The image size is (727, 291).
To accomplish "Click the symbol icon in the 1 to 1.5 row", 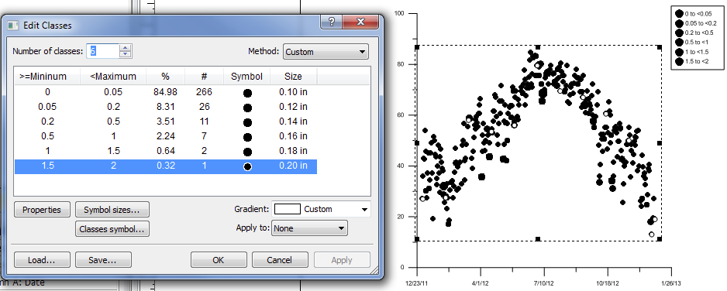I will (247, 152).
